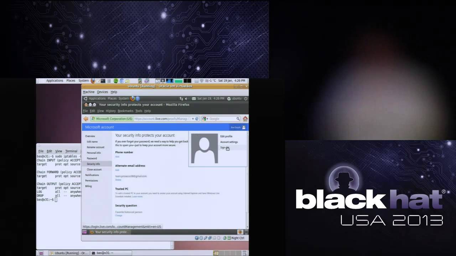Click the user name button in the blue header
456x256 pixels.
[x=238, y=127]
